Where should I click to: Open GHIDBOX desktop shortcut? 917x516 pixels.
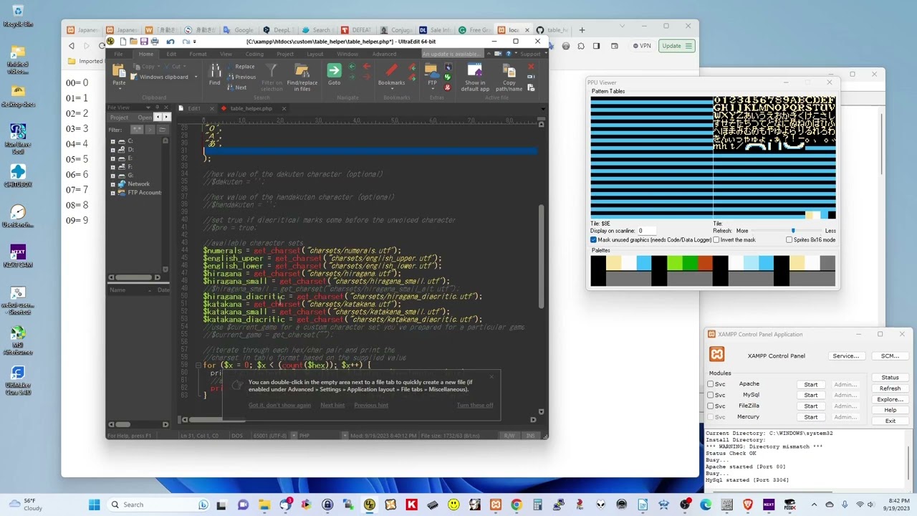(x=18, y=175)
